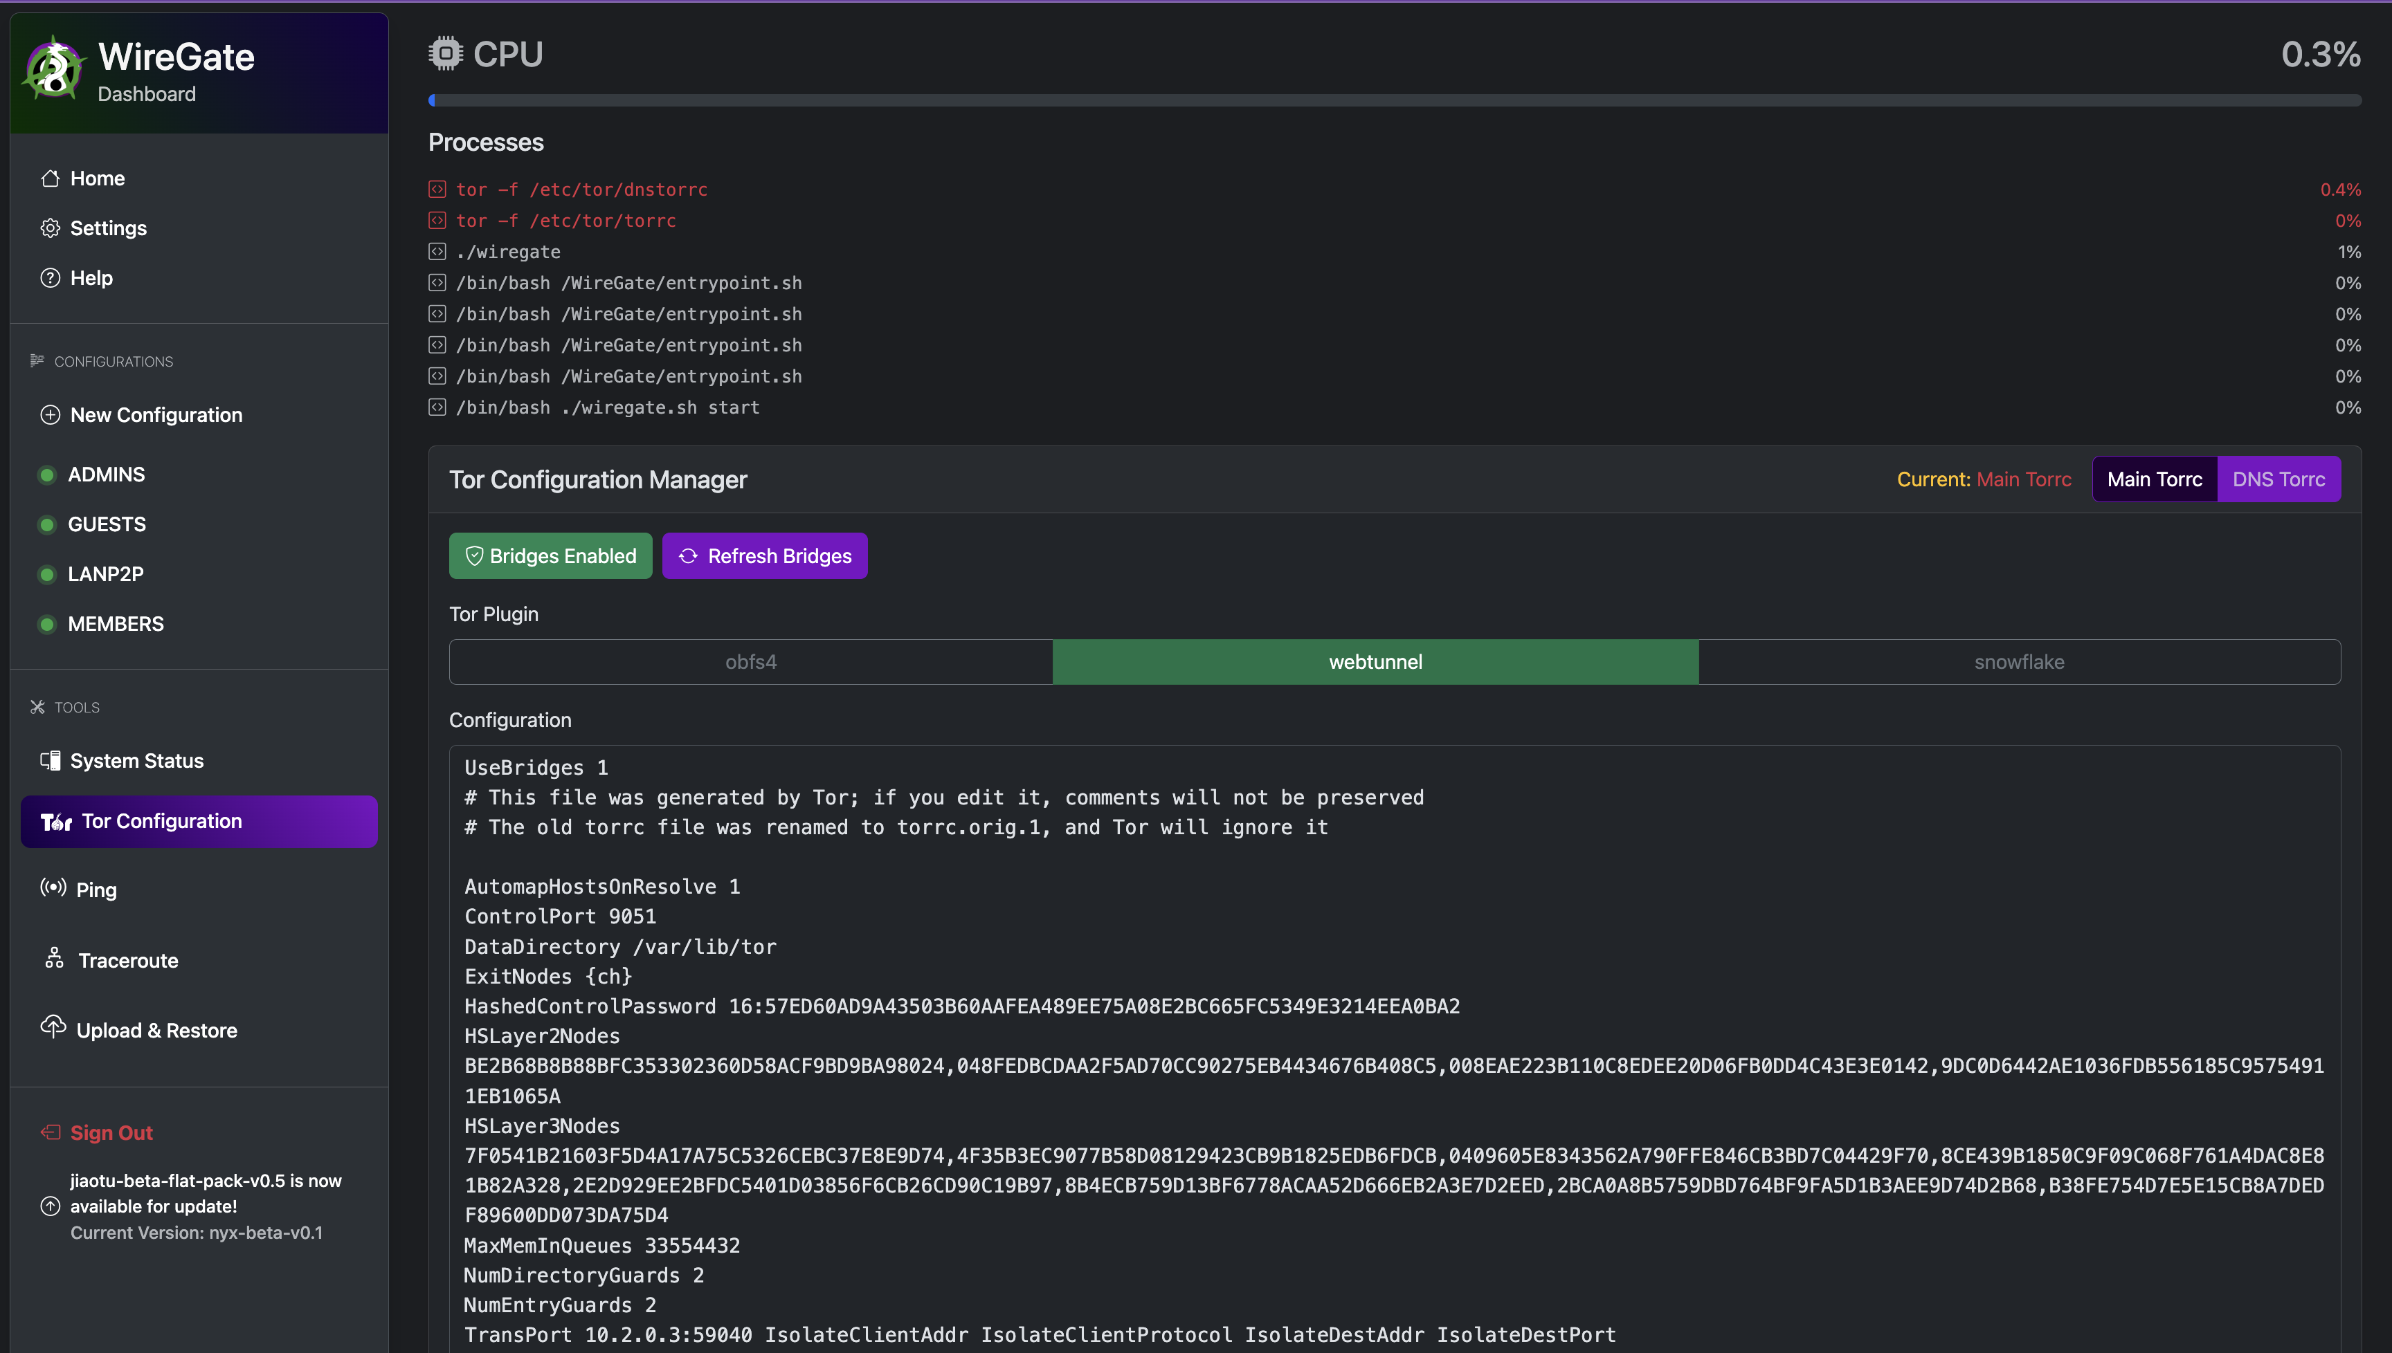Viewport: 2392px width, 1353px height.
Task: Select the obfs4 Tor plugin
Action: [751, 662]
